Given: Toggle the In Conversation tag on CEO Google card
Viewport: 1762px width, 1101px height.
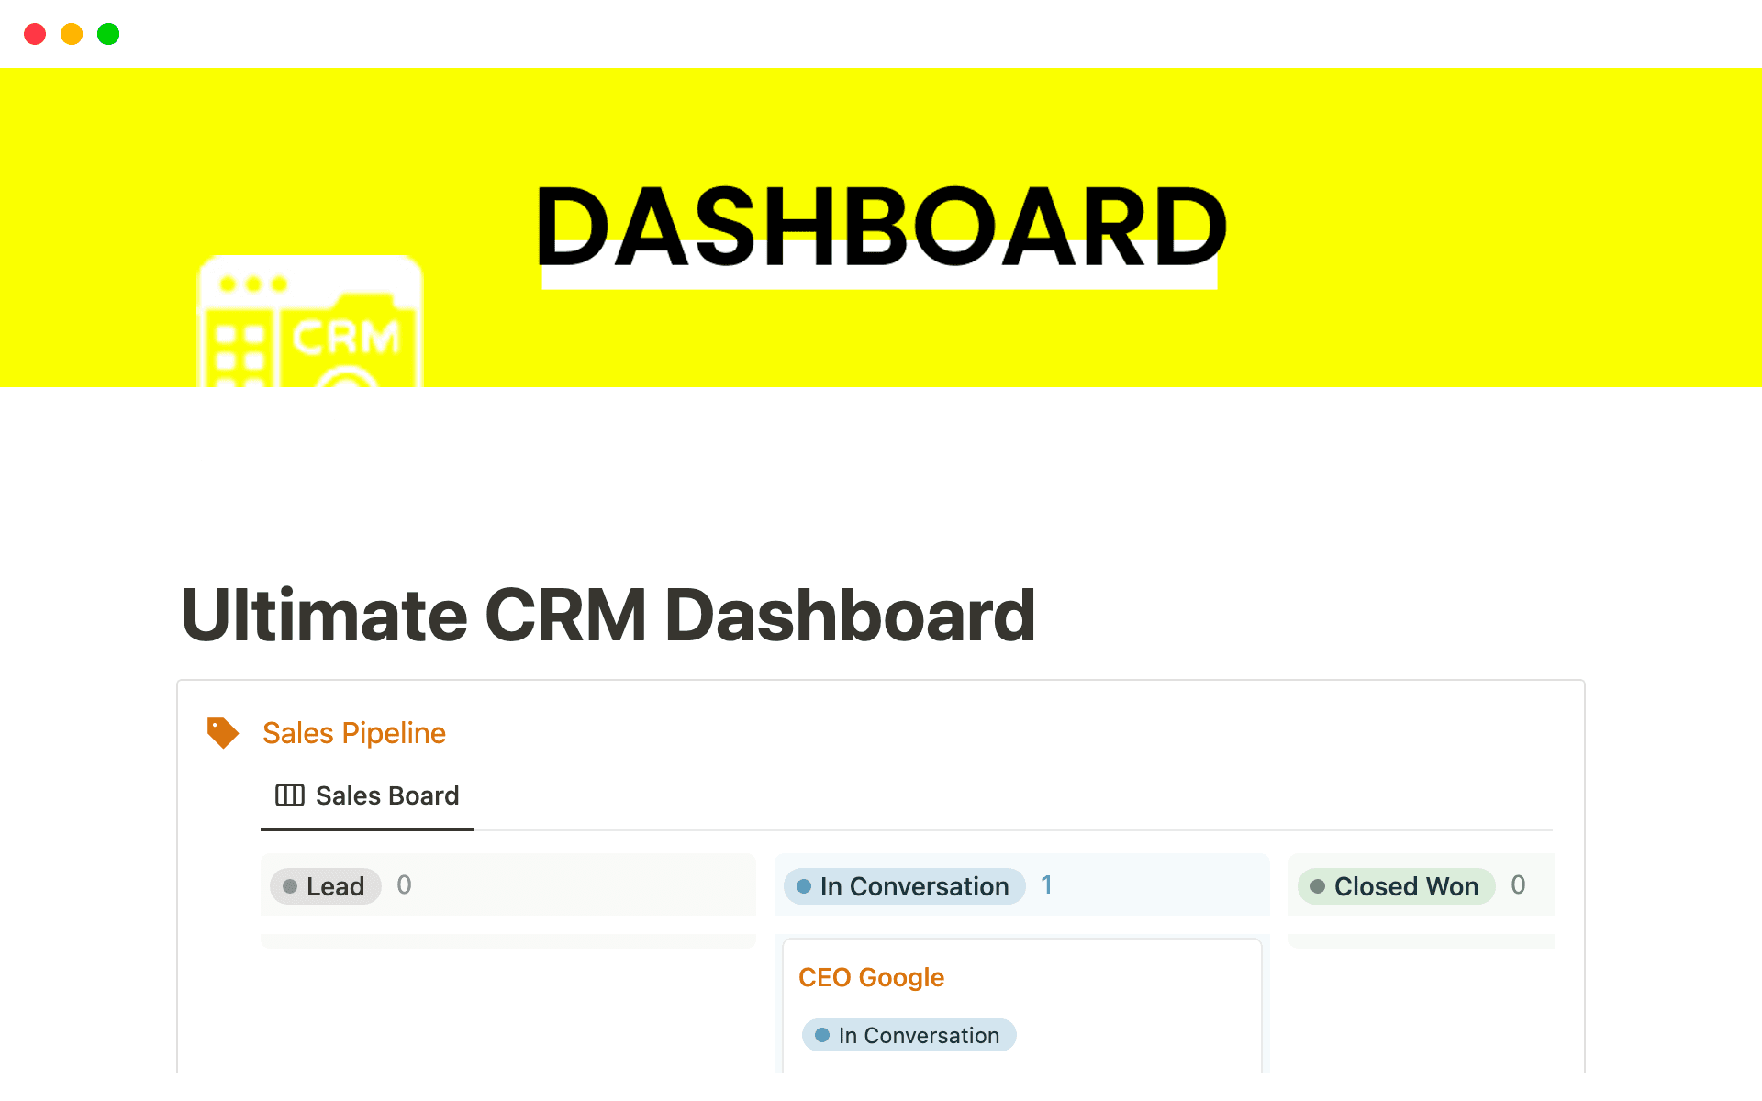Looking at the screenshot, I should point(909,1035).
